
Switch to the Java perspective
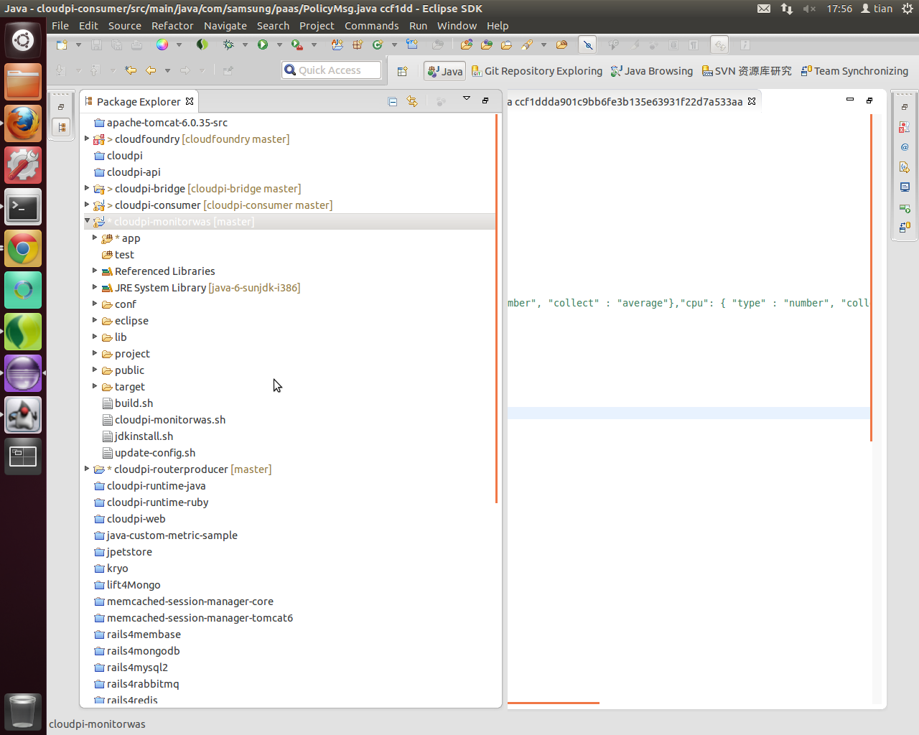pyautogui.click(x=445, y=71)
